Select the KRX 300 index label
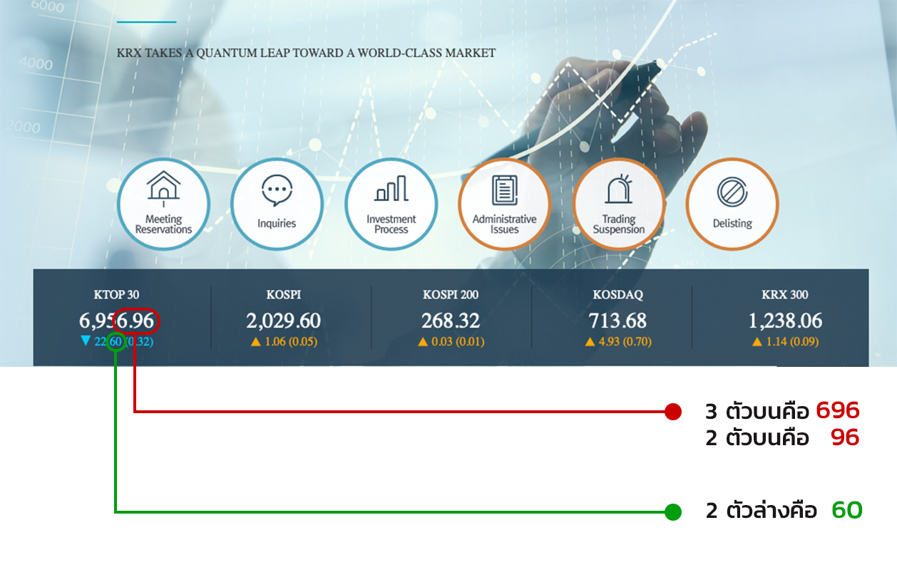The height and width of the screenshot is (577, 897). (785, 295)
